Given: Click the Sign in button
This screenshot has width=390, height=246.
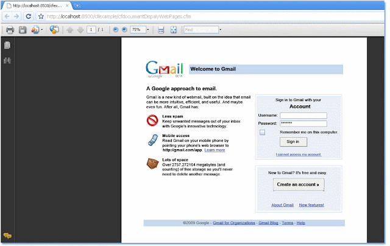Looking at the screenshot, I should [293, 142].
